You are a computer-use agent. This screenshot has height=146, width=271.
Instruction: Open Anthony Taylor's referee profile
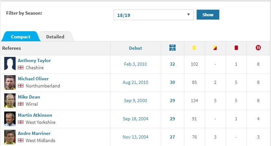coord(34,60)
